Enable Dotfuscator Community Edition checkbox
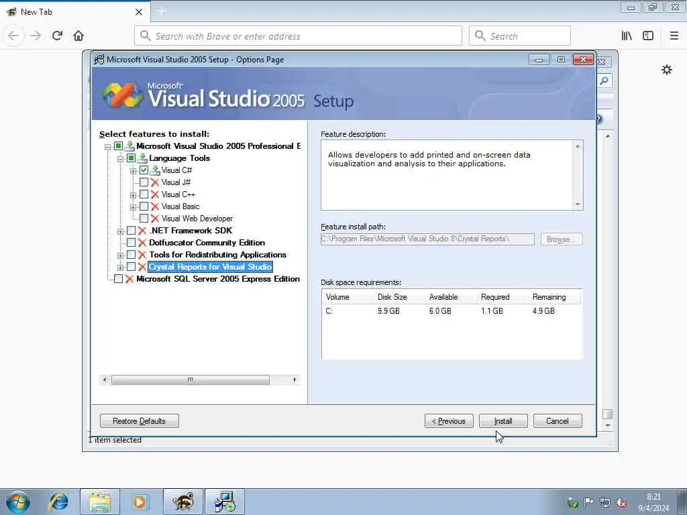The width and height of the screenshot is (687, 515). click(131, 243)
